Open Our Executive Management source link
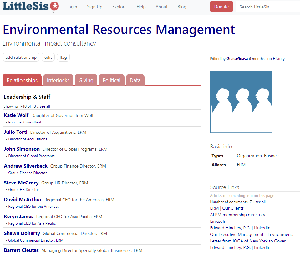Image resolution: width=300 pixels, height=255 pixels. point(252,234)
